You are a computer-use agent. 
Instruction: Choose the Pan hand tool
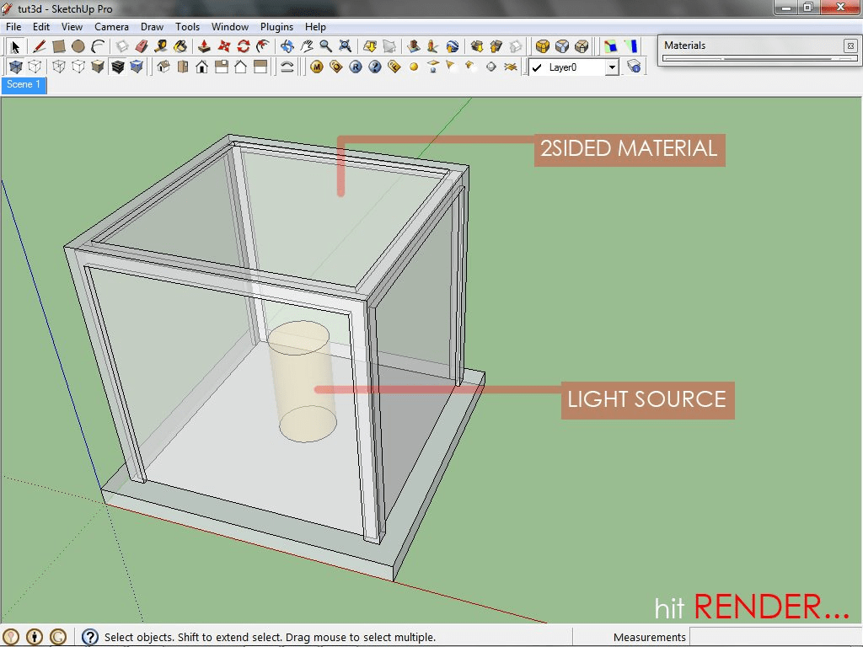pos(307,47)
